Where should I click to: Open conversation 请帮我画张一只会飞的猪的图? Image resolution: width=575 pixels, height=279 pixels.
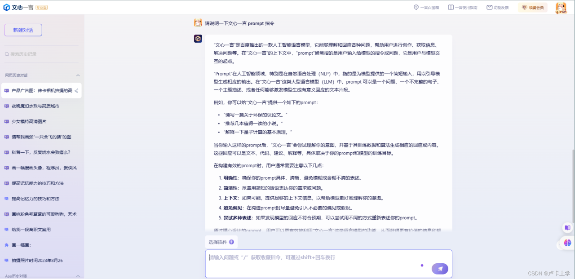[x=41, y=137]
